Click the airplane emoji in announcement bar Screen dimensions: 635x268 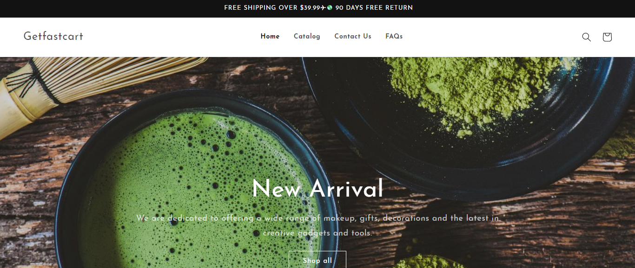point(323,8)
